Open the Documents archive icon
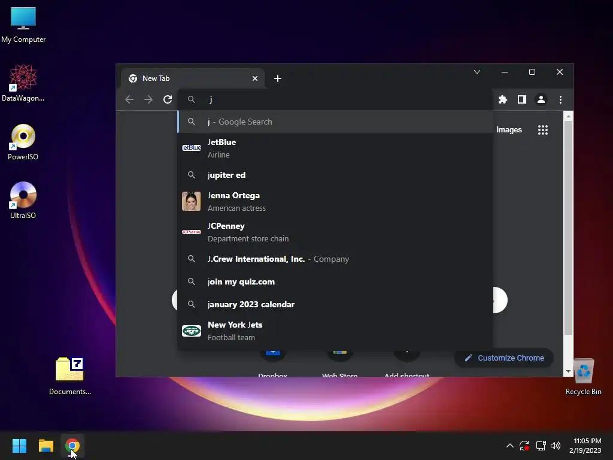Viewport: 613px width, 460px height. click(x=70, y=376)
